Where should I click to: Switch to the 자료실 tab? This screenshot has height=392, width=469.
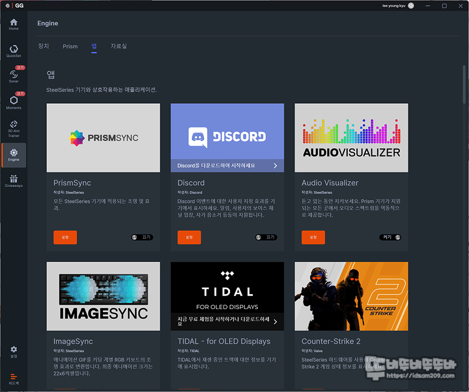(x=119, y=46)
